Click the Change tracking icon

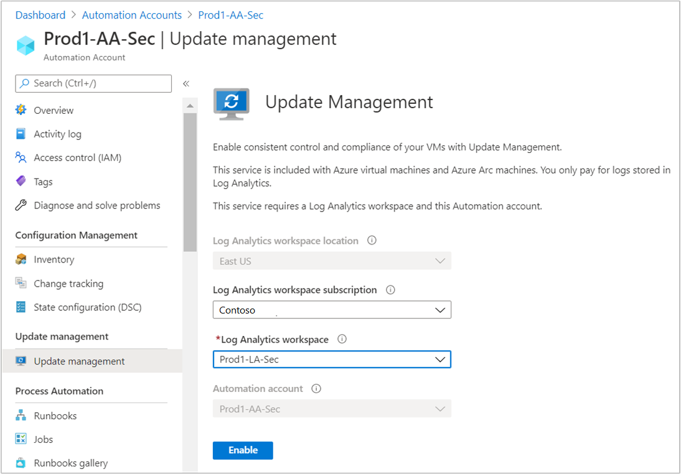coord(21,283)
